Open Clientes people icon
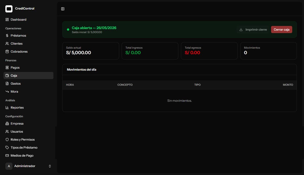This screenshot has width=304, height=175. 7,43
